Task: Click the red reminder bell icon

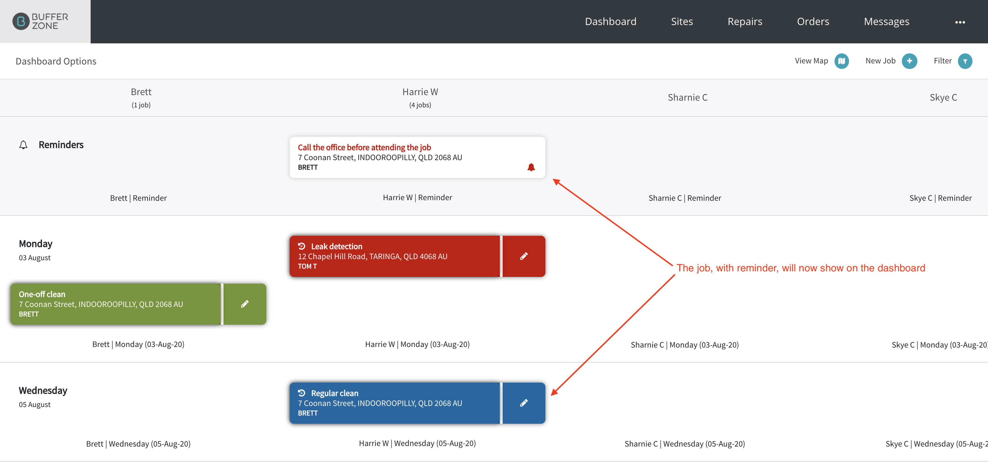Action: 531,167
